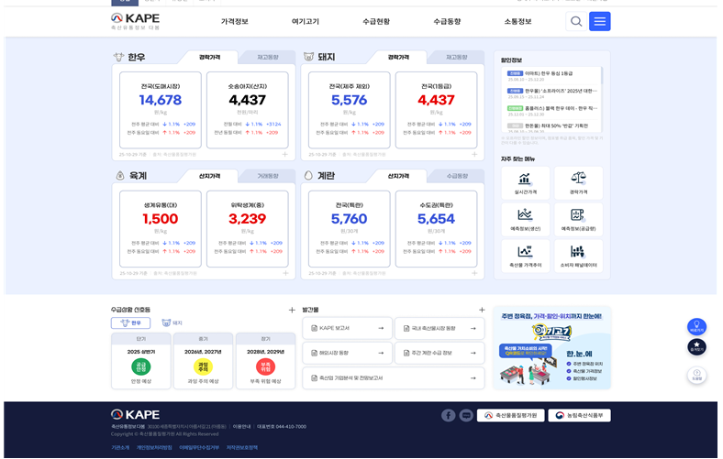Select the 예측정보(생산) chart icon
Viewport: 723px width, 459px height.
(x=526, y=217)
